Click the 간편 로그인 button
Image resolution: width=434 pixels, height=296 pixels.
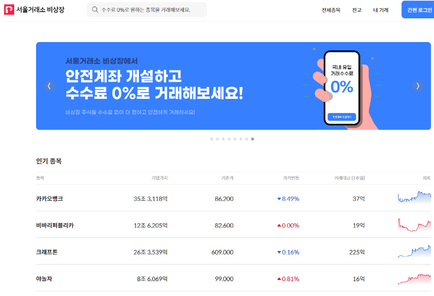click(x=419, y=9)
